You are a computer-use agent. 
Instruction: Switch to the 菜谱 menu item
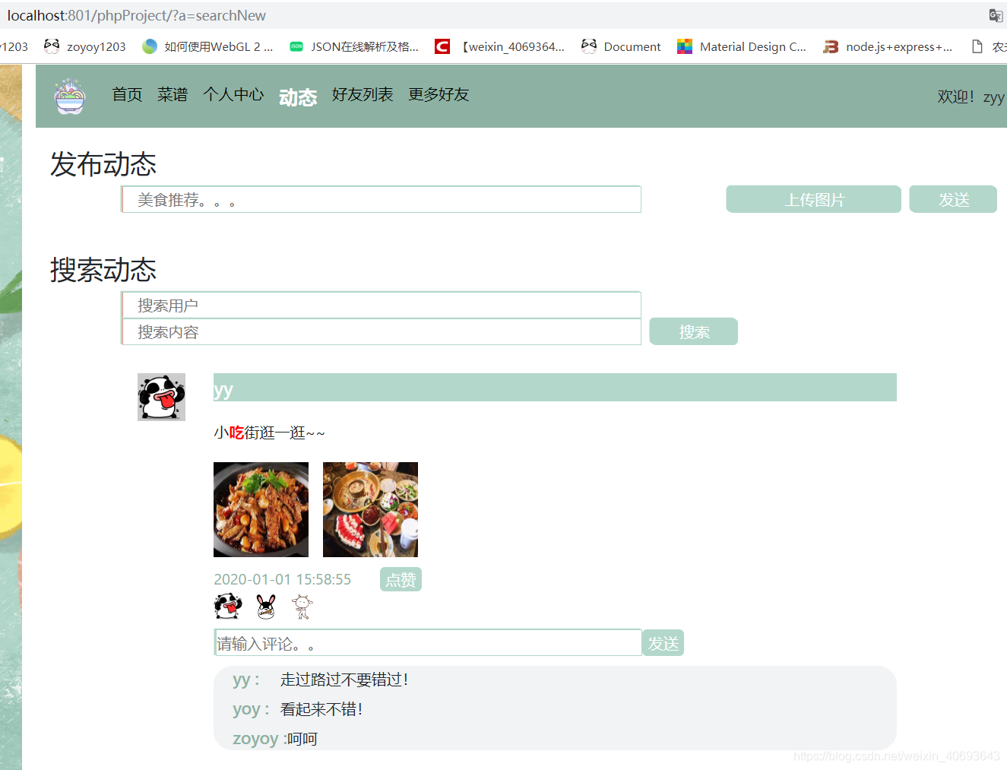point(172,94)
